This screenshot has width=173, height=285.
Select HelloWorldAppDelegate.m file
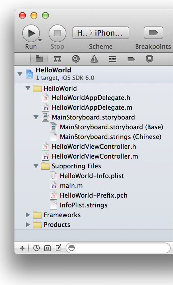click(92, 108)
